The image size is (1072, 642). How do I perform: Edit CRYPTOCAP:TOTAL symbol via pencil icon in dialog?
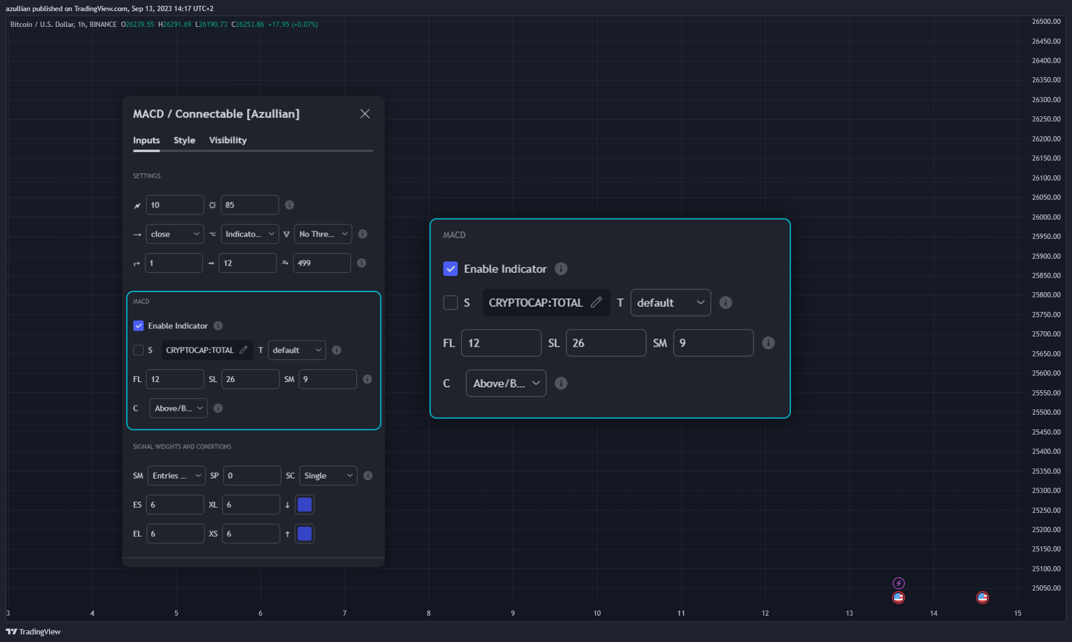(244, 350)
